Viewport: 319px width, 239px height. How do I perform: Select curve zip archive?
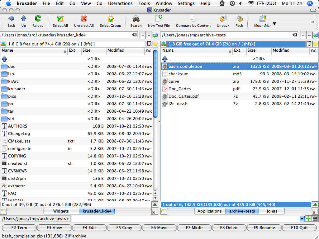tap(240, 81)
